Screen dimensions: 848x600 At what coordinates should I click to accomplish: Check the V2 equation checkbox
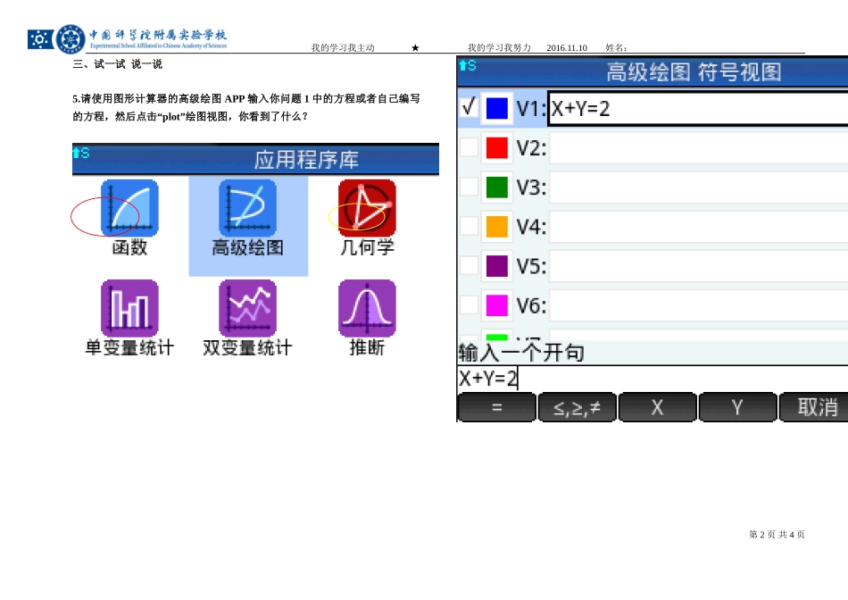pos(469,146)
